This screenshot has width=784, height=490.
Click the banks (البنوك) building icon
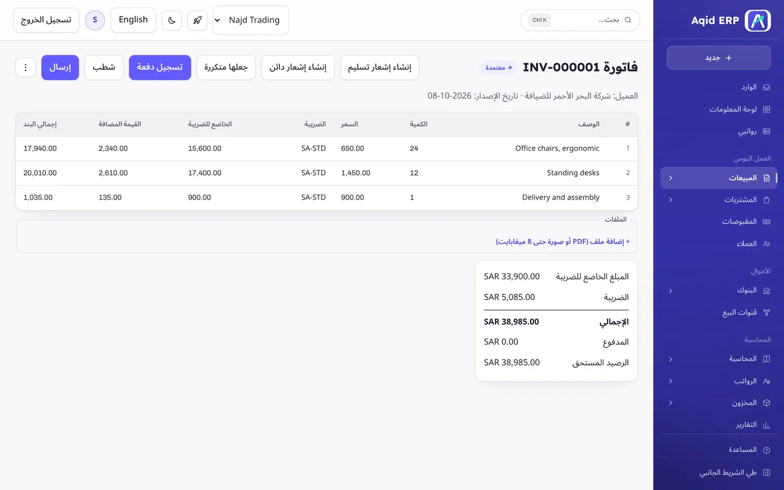766,290
